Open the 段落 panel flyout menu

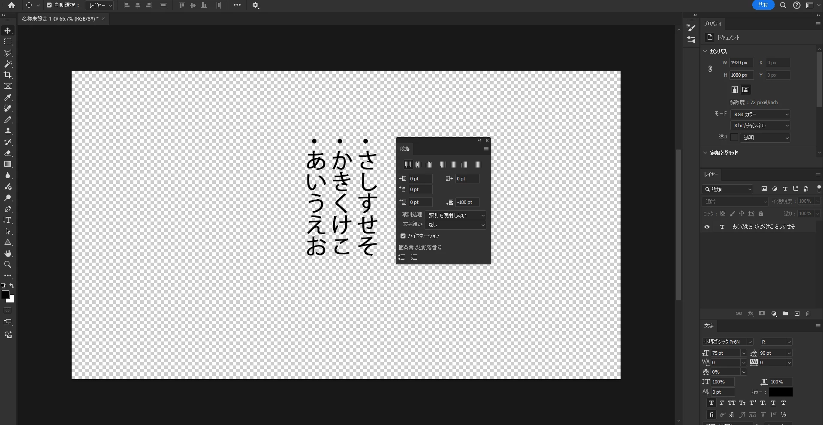[486, 149]
